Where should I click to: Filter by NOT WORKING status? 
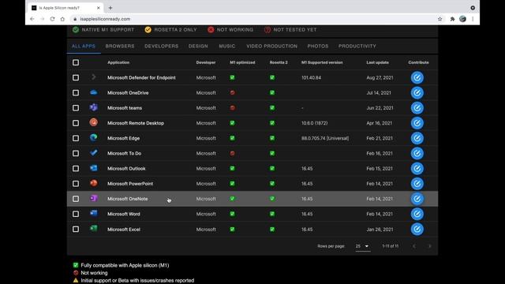point(230,30)
